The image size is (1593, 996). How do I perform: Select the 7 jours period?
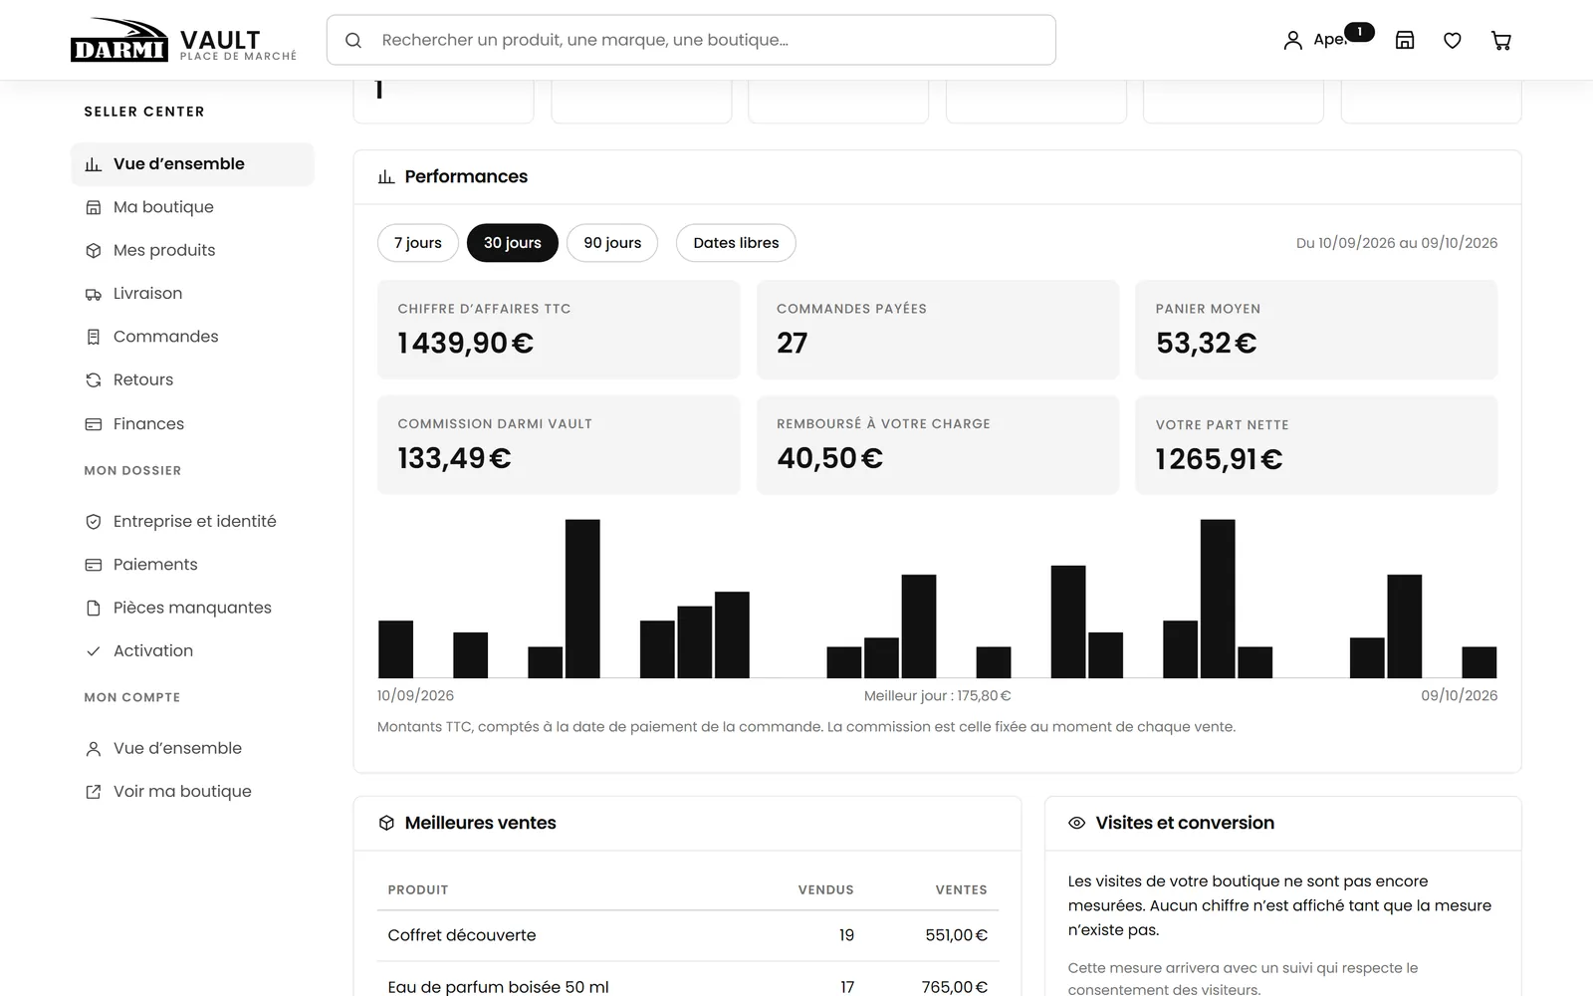point(417,243)
